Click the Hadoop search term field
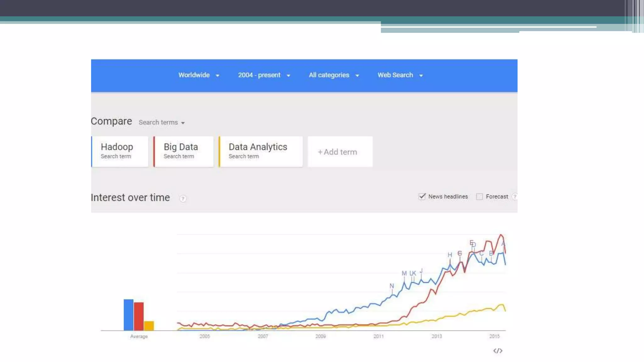 pos(120,151)
